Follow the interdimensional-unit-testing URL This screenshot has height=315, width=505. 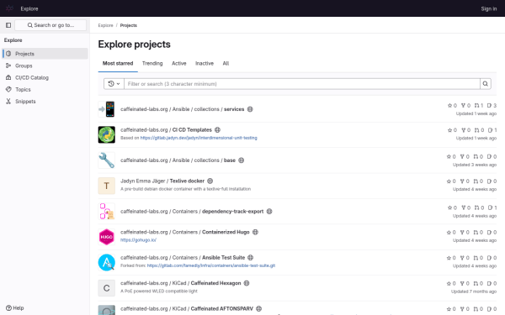point(199,138)
